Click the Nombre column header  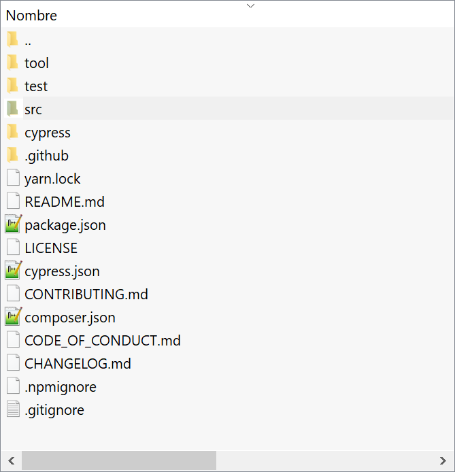pos(31,16)
